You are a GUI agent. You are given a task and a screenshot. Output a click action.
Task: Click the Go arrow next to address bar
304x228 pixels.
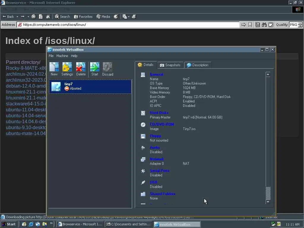click(x=243, y=25)
